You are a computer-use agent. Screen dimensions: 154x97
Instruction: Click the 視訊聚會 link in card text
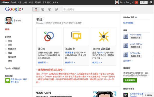pyautogui.click(x=69, y=53)
